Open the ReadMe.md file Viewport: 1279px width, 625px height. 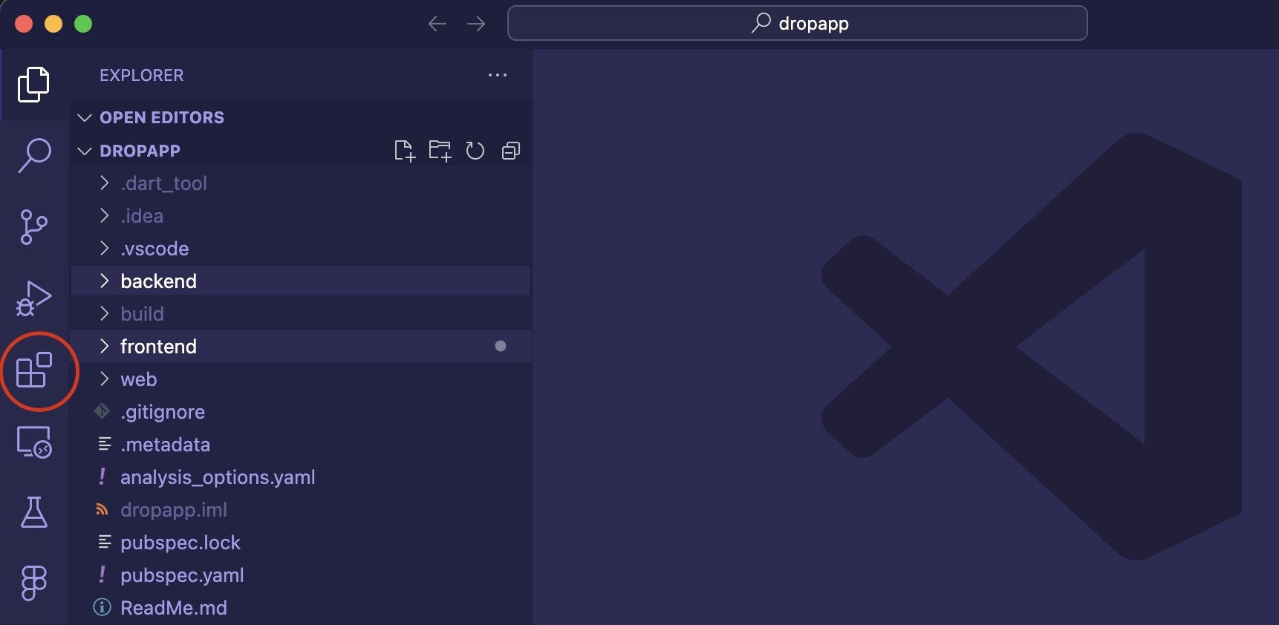(x=174, y=608)
